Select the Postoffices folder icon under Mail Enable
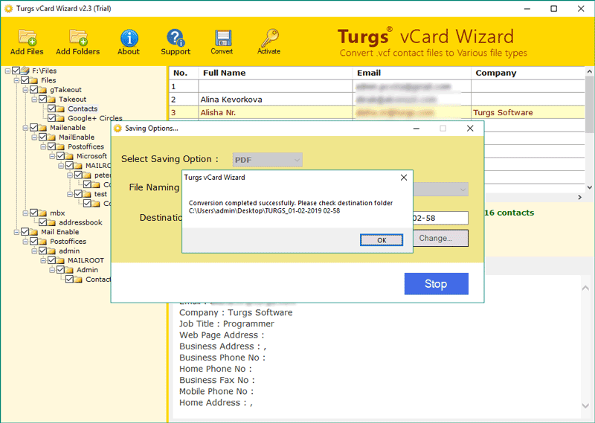The image size is (595, 423). [x=42, y=242]
